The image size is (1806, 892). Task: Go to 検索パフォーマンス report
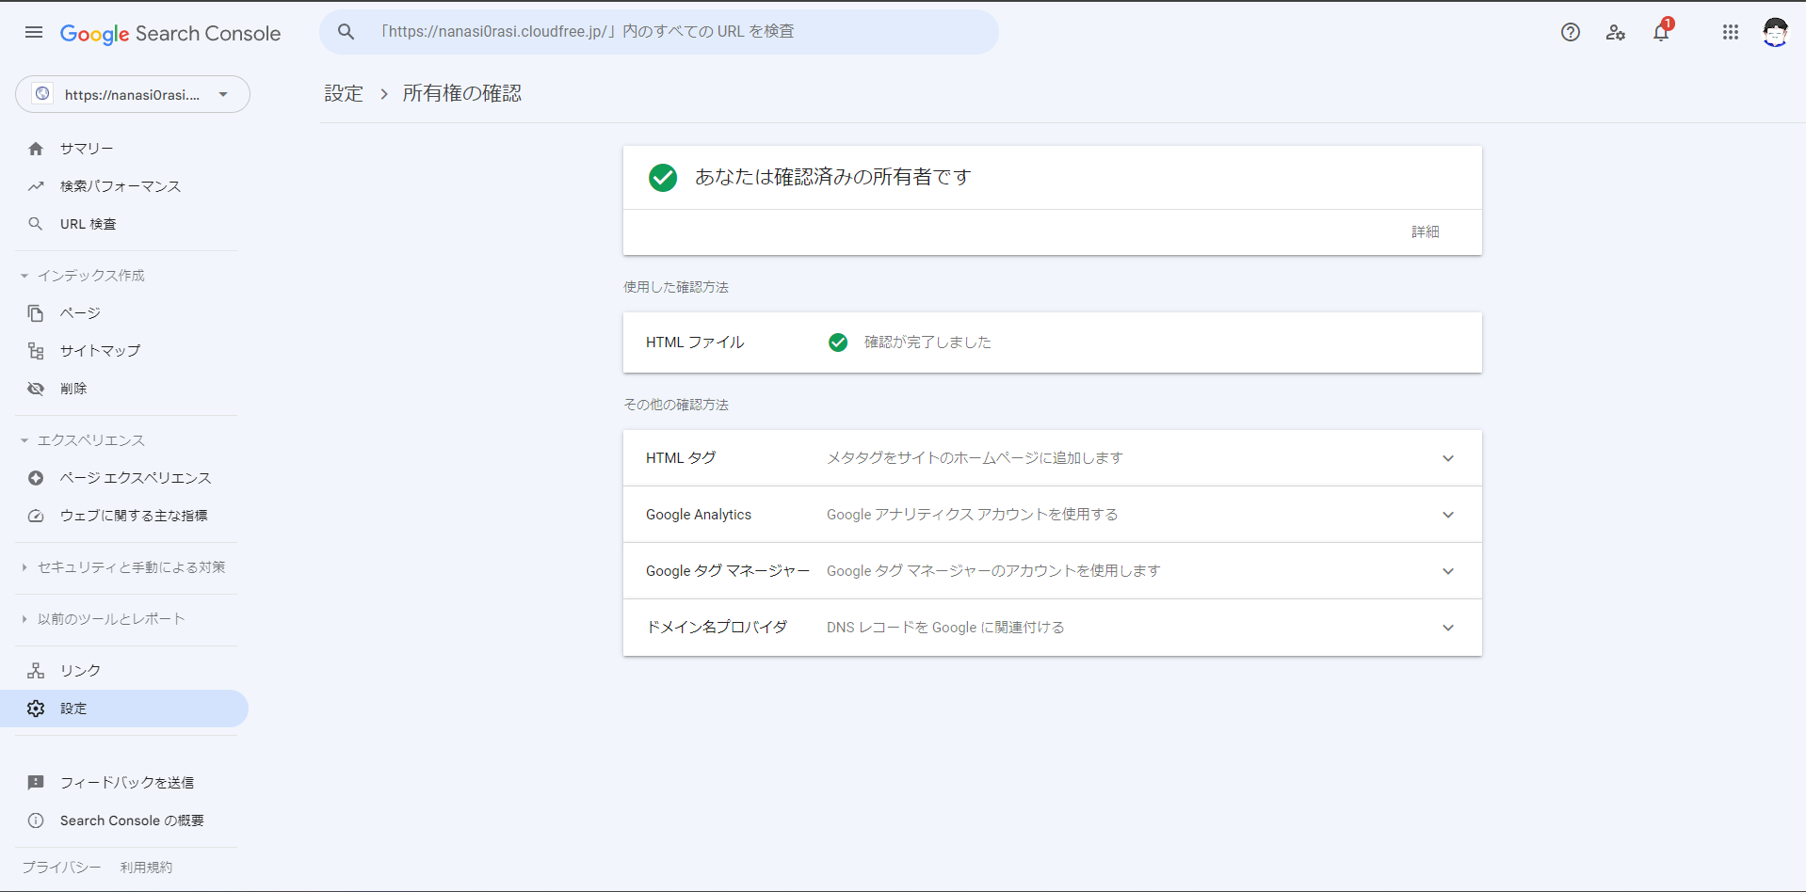pos(120,186)
